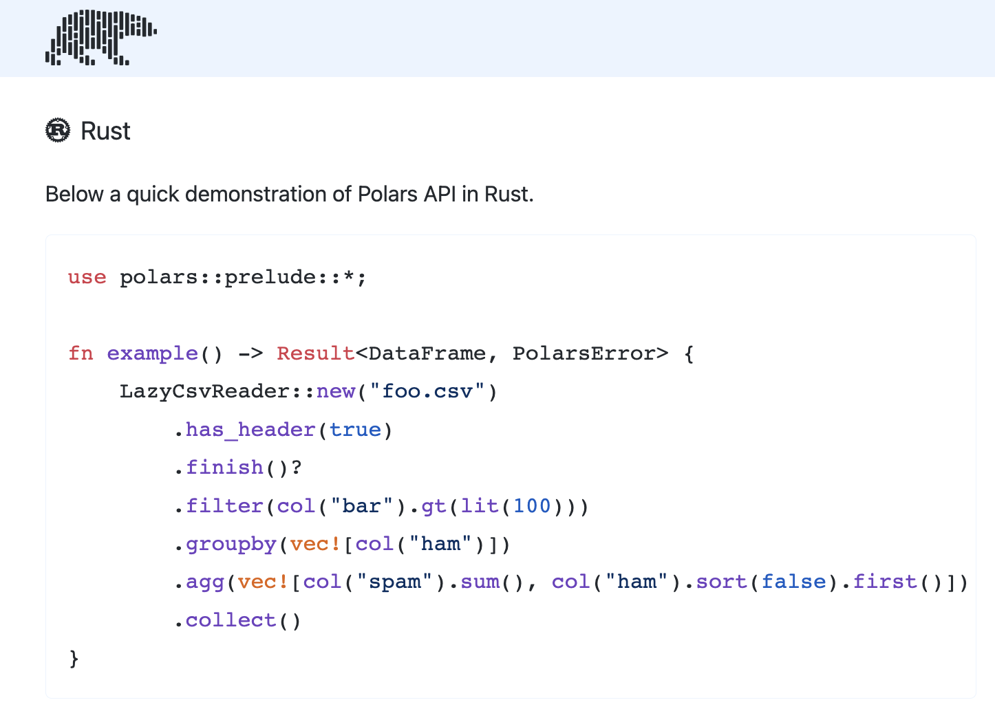This screenshot has width=995, height=722.
Task: Click the code block background area
Action: point(688,660)
